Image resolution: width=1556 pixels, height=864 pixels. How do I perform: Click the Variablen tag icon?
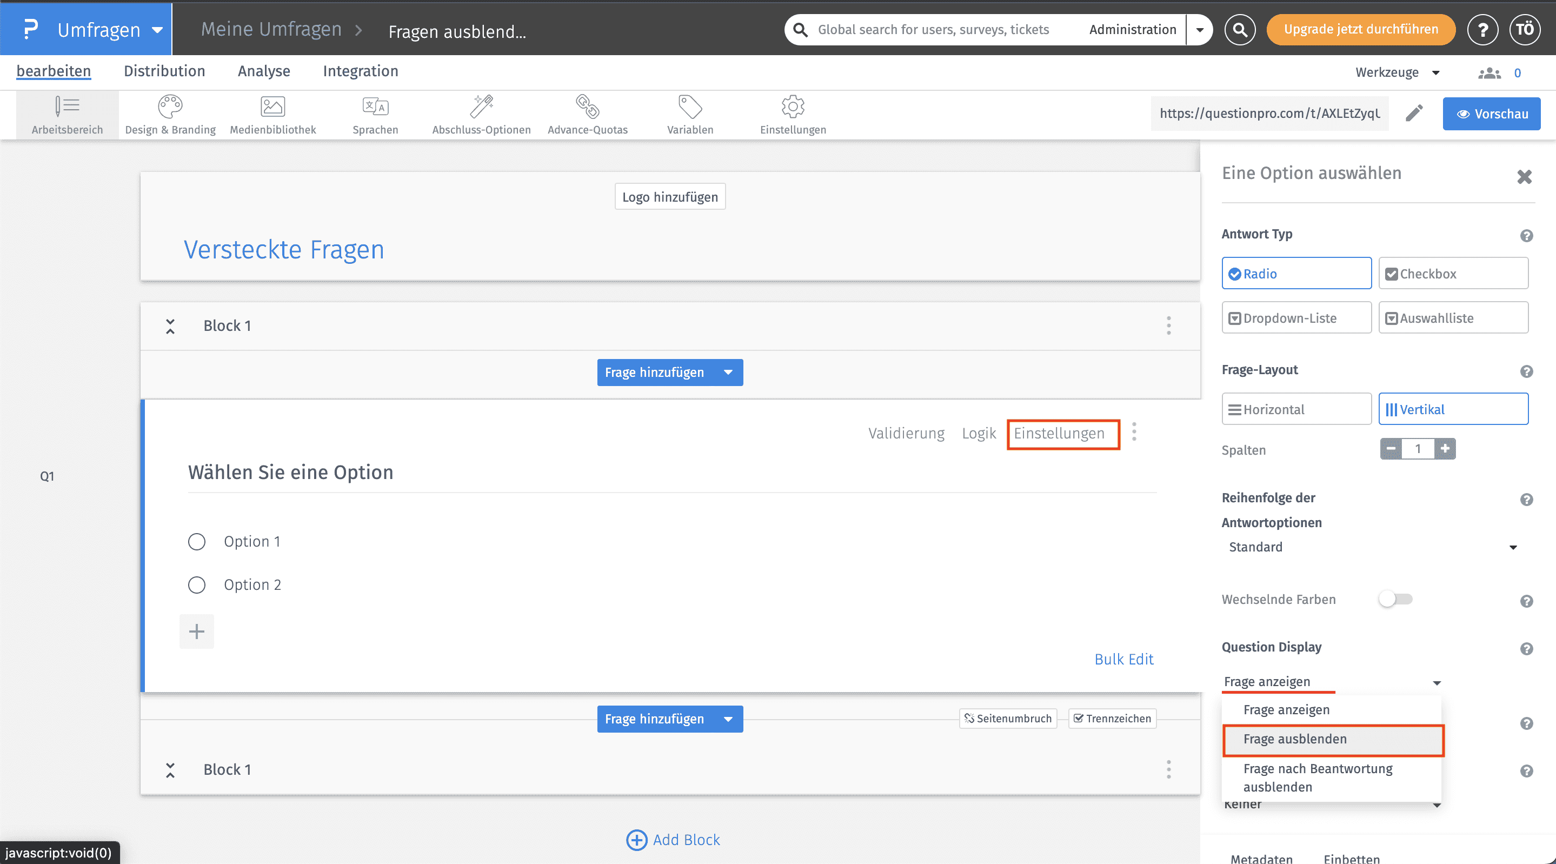(x=690, y=108)
